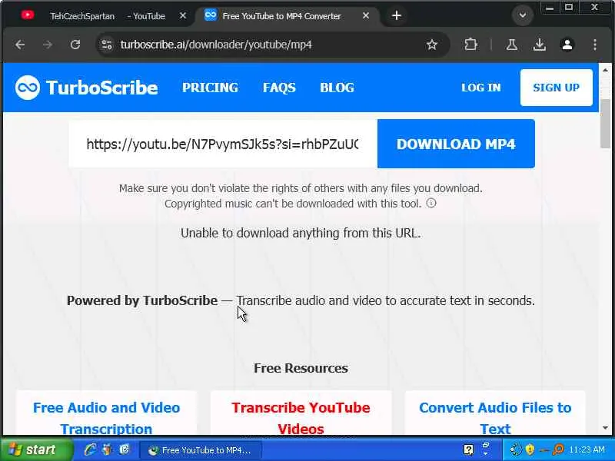
Task: Click the scrollbar down arrow
Action: (605, 428)
